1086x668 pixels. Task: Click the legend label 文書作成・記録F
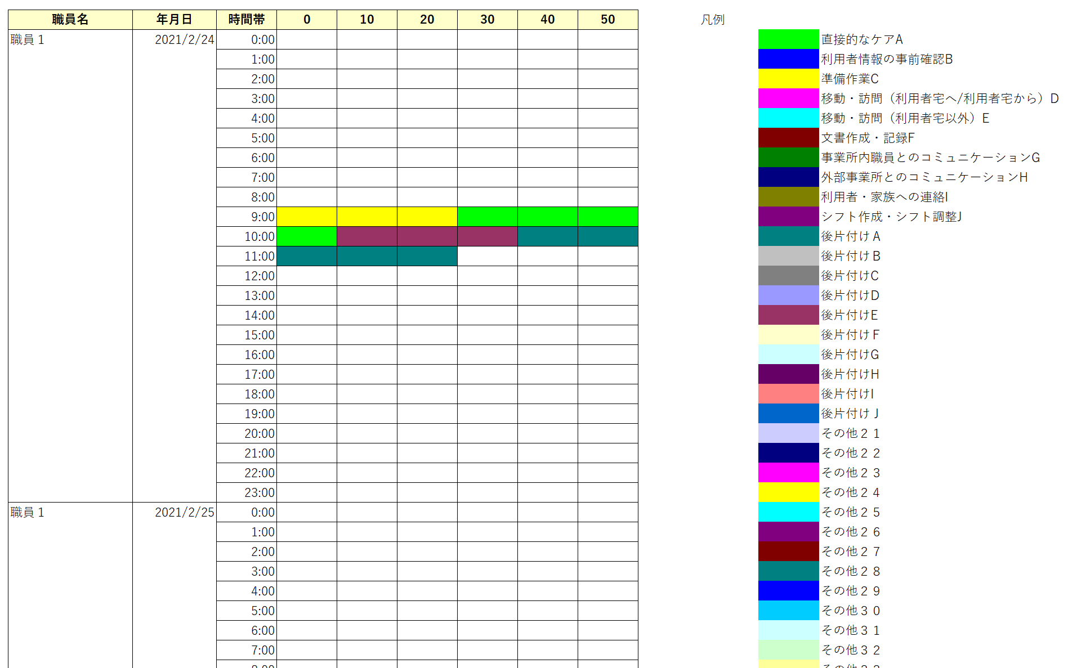(x=868, y=138)
